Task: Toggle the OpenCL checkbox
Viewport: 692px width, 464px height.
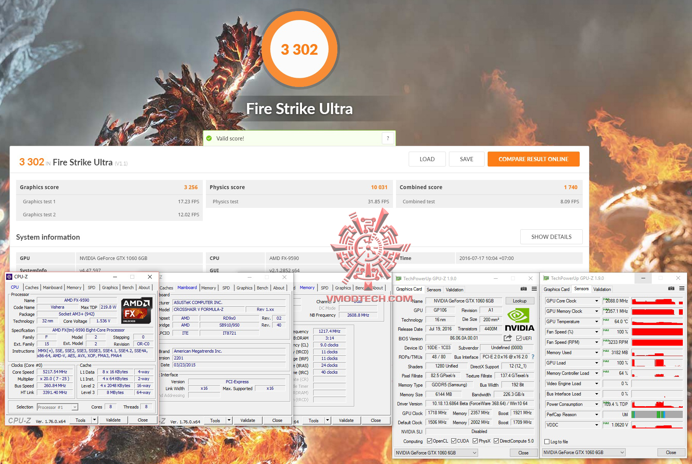Action: point(429,441)
